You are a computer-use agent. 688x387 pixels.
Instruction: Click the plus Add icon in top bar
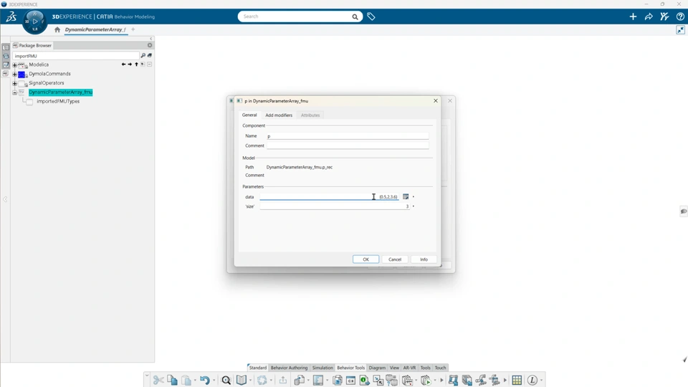click(633, 16)
